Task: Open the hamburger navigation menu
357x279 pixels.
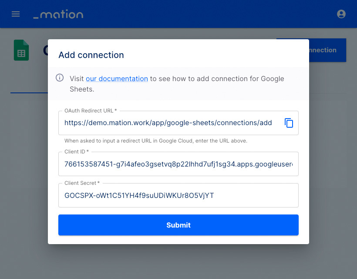Action: [16, 14]
